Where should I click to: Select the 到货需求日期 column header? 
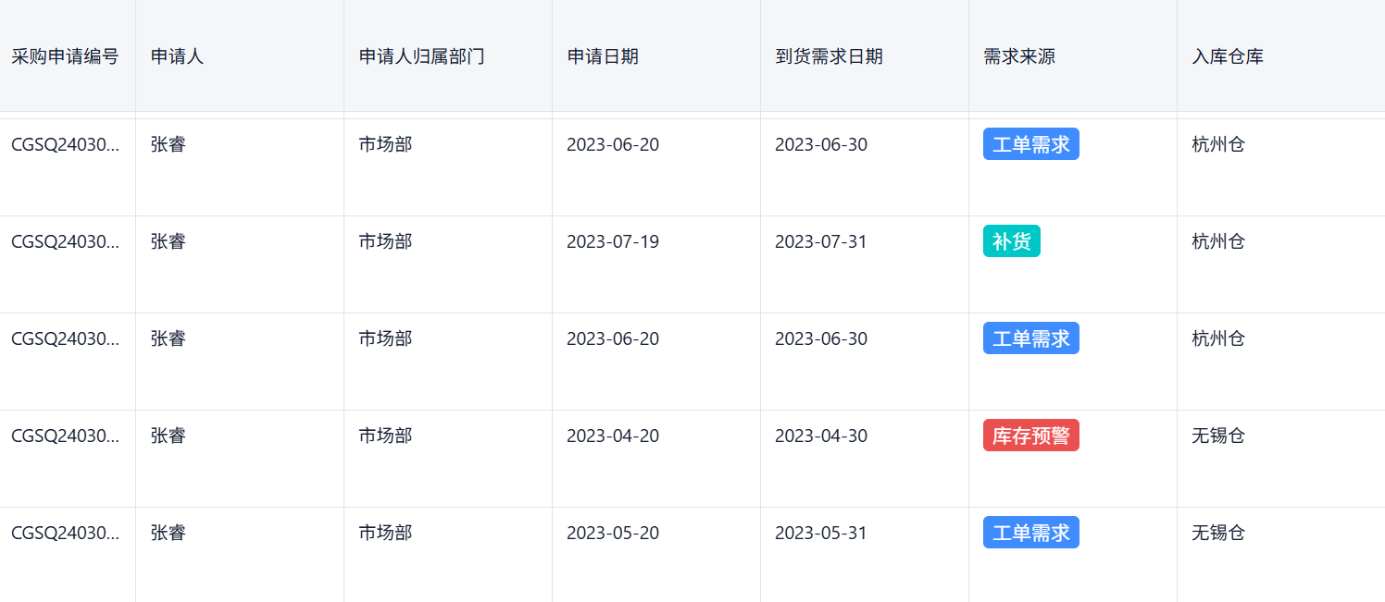click(x=829, y=56)
